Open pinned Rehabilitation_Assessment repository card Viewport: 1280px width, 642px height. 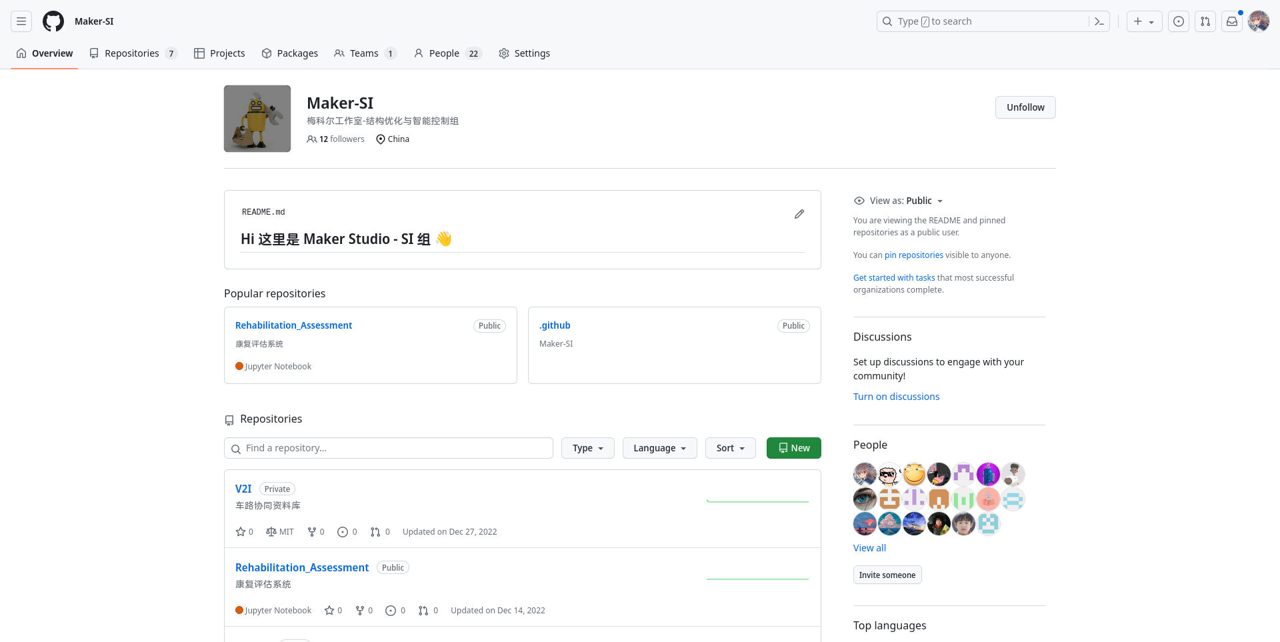pos(293,325)
